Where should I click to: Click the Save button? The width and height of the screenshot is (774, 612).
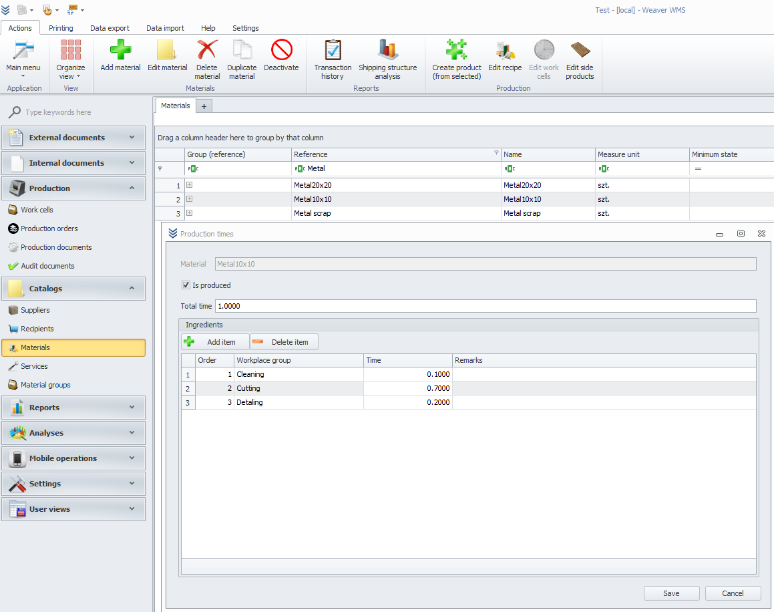tap(671, 593)
